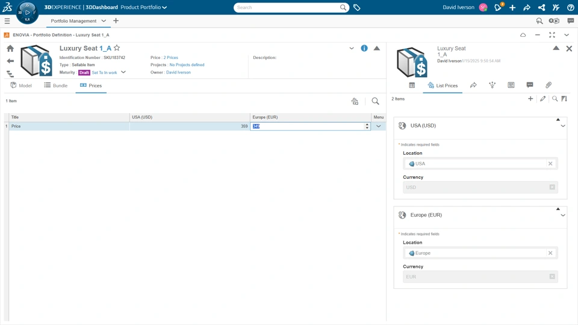Click the user avatar for David Iverson
This screenshot has width=578, height=325.
483,7
